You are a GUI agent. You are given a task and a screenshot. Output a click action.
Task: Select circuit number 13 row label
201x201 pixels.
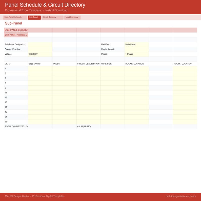16,97
